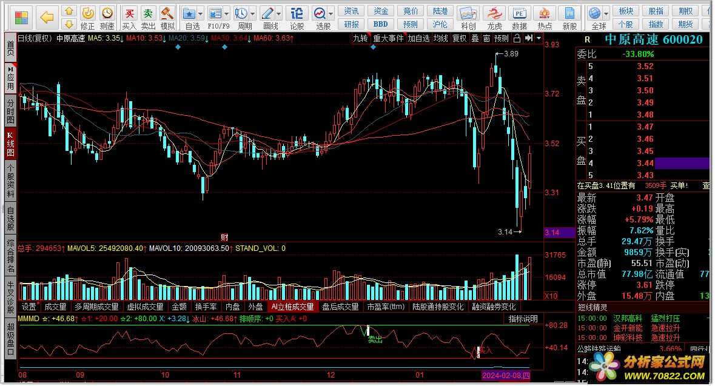715x386 pixels.
Task: Click the 财 marker on the chart
Action: (x=224, y=238)
